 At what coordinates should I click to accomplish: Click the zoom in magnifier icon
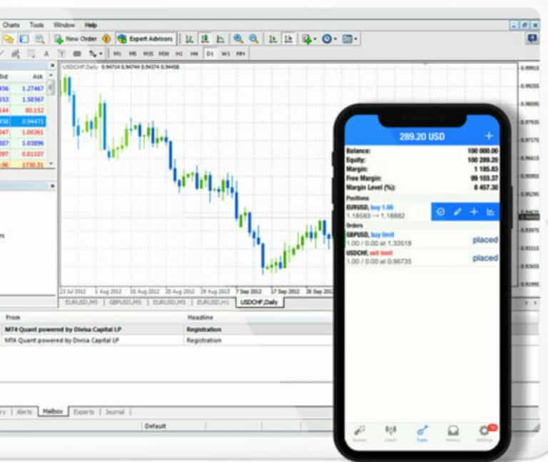[x=238, y=38]
